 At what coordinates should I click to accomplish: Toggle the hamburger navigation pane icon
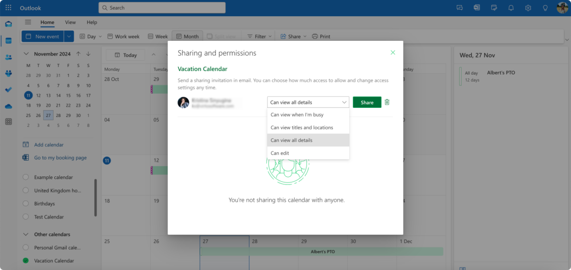pos(28,22)
